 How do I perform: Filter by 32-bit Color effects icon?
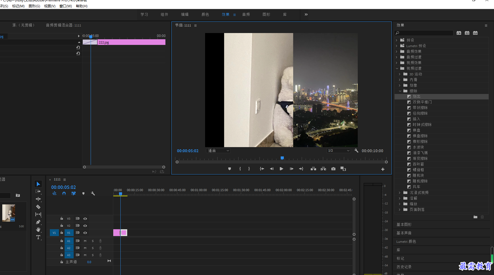[x=467, y=33]
